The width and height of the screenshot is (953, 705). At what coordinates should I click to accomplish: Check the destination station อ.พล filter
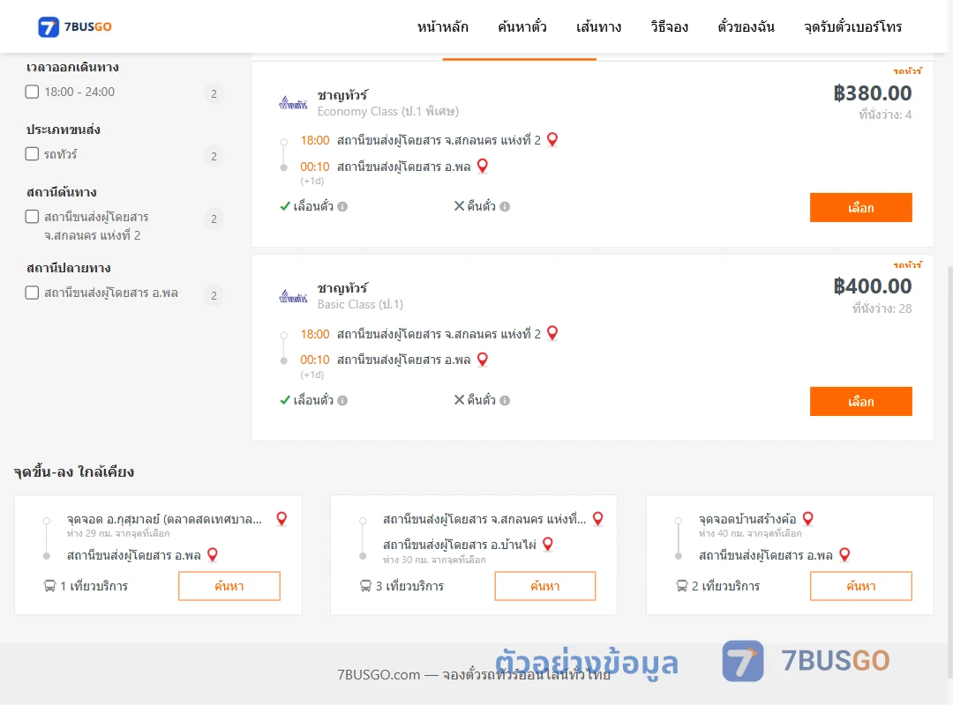(x=33, y=293)
